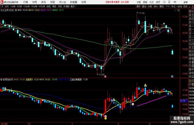Open the customer service headset icon

tap(164, 2)
